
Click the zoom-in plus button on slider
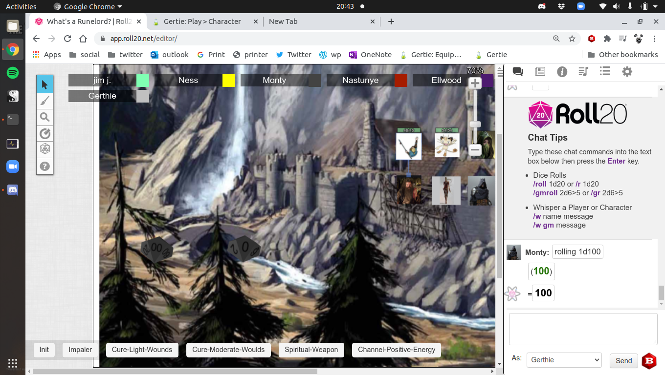[475, 83]
